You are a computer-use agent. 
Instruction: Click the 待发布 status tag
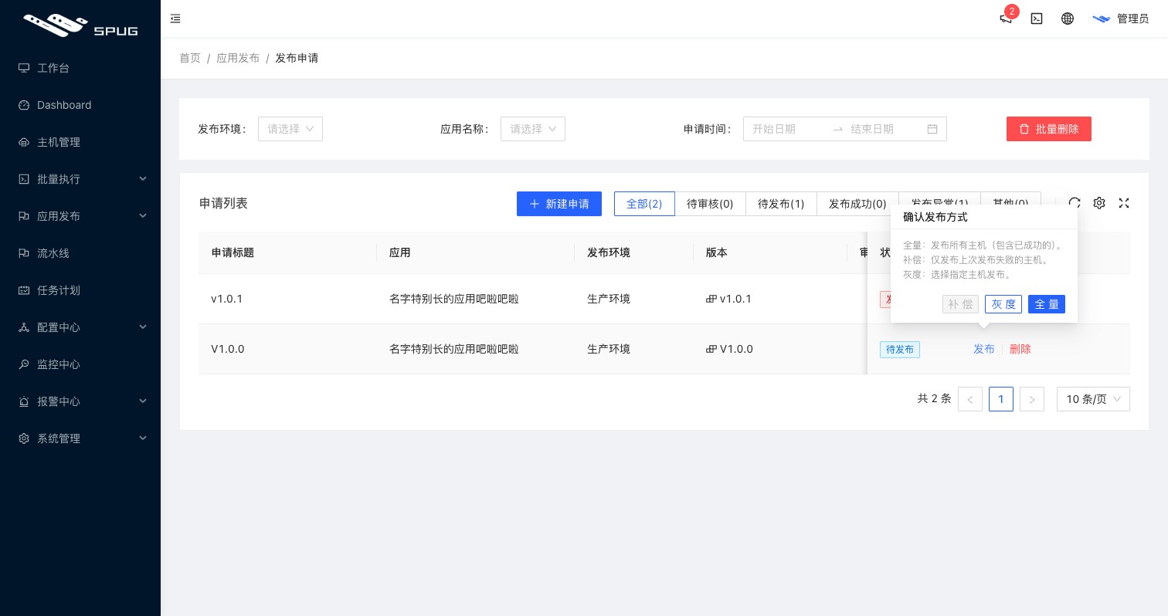[x=900, y=350]
